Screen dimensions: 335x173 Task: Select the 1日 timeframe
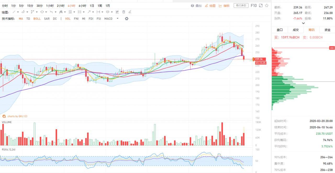click(x=92, y=6)
